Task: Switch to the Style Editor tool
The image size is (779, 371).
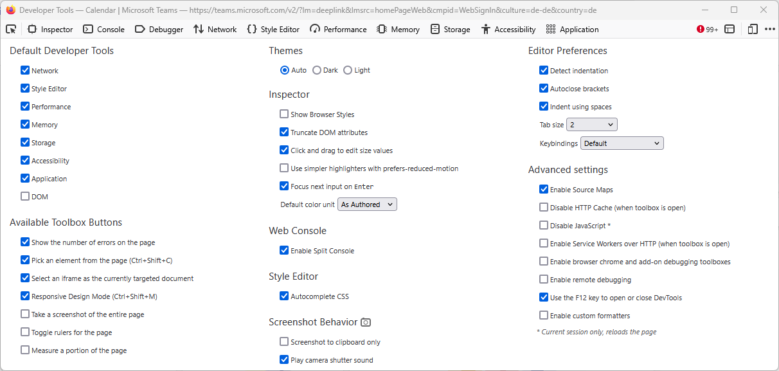Action: (x=273, y=29)
